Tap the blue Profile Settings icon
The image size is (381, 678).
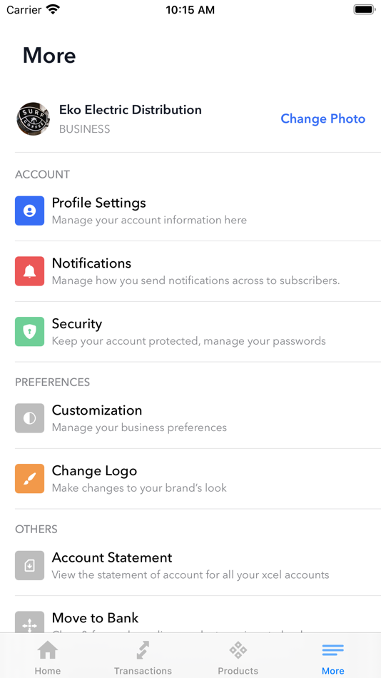[29, 211]
